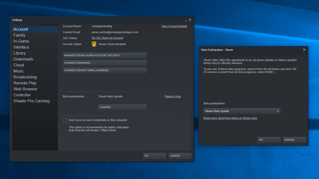Open the Interface settings category

tap(21, 47)
